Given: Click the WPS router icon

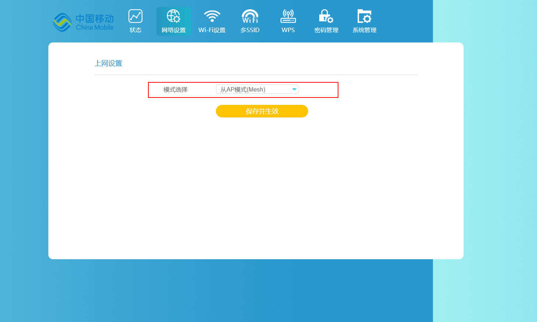Looking at the screenshot, I should [x=288, y=16].
